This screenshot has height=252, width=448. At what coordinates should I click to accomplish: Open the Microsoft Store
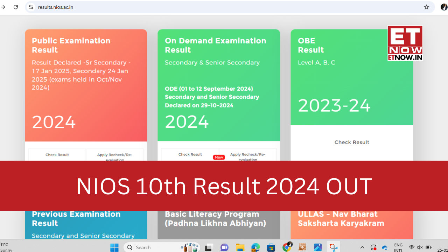click(271, 247)
